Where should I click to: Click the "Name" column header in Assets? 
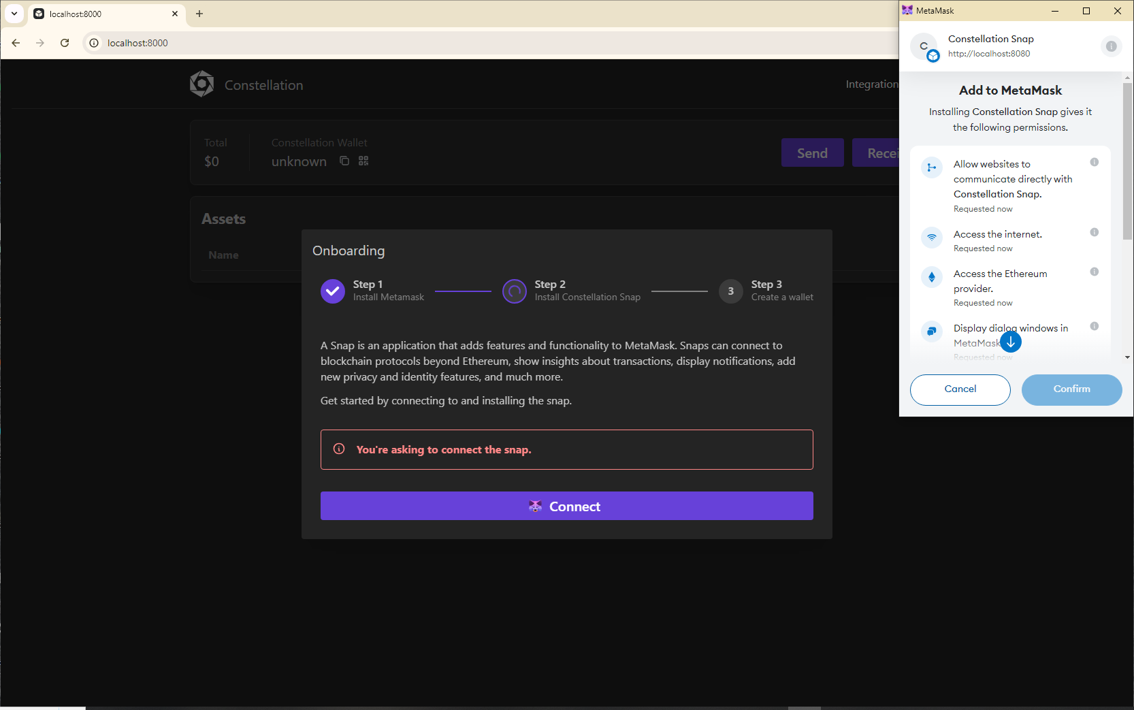223,255
